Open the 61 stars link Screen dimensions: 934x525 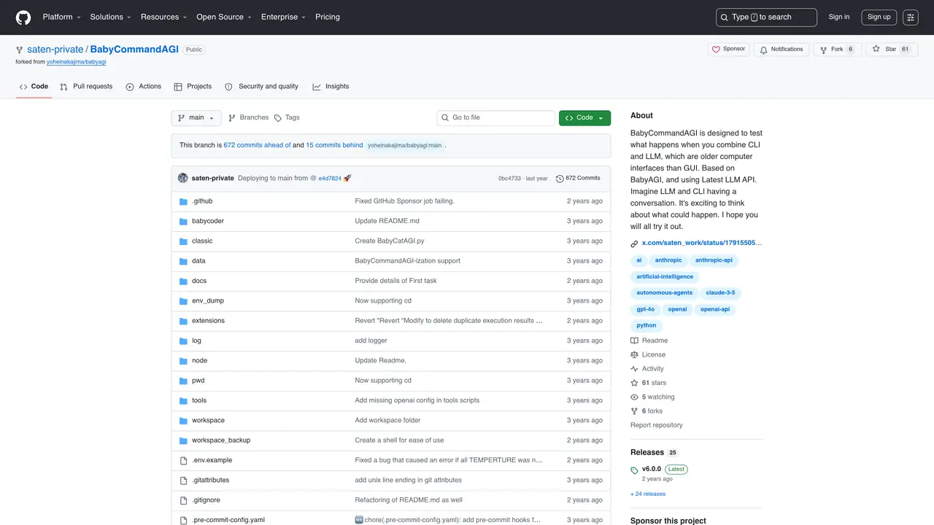click(x=649, y=383)
